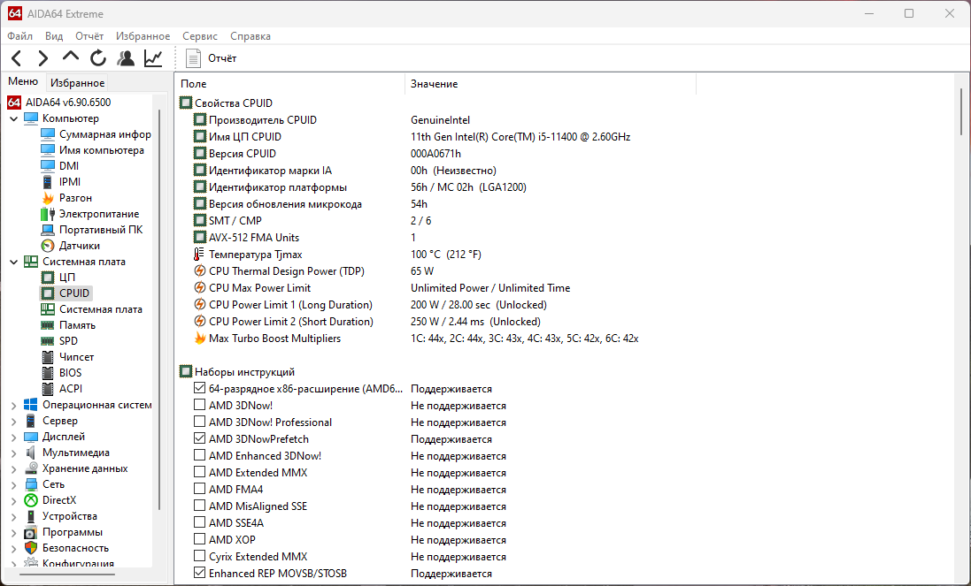
Task: Click the AMD Enhanced 3DNow! checkbox
Action: 199,455
